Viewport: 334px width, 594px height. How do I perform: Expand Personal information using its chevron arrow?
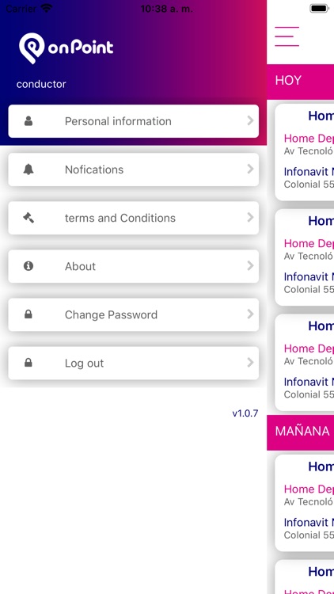(250, 121)
